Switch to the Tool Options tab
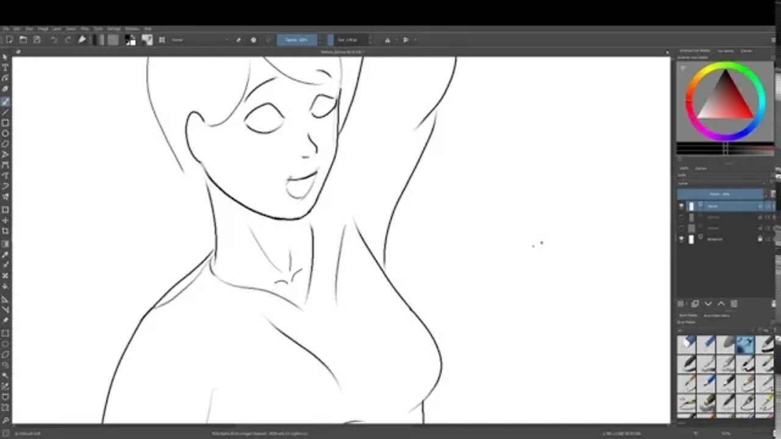This screenshot has height=439, width=781. (x=725, y=51)
